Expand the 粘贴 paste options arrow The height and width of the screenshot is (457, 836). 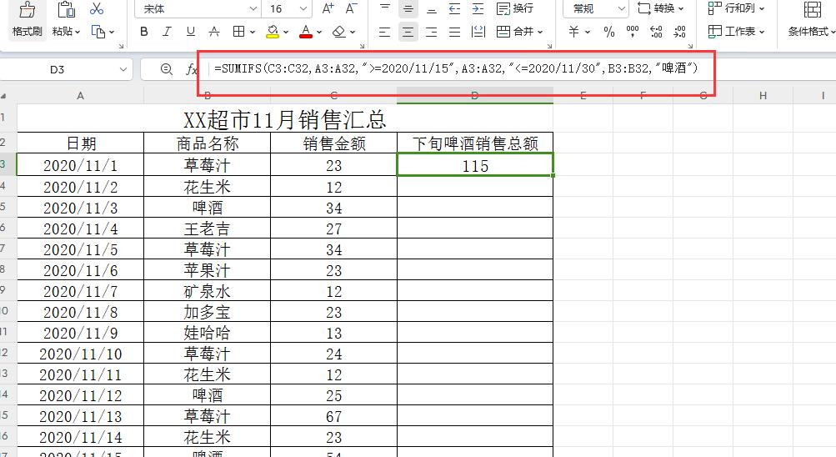pyautogui.click(x=78, y=32)
